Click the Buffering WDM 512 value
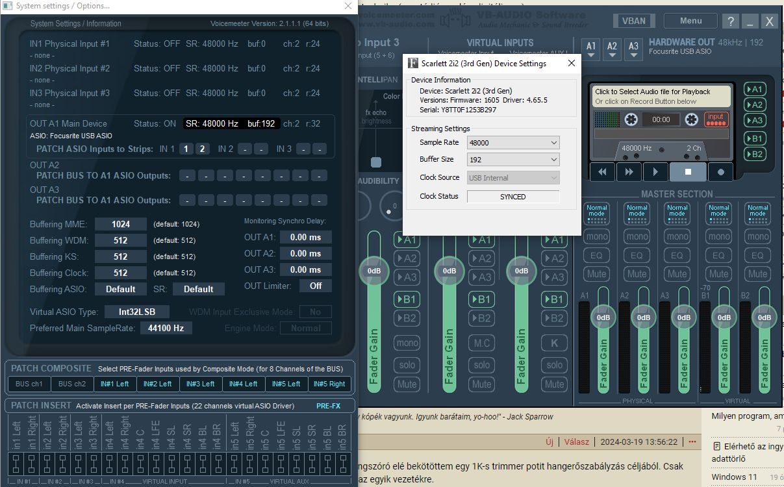 point(121,240)
